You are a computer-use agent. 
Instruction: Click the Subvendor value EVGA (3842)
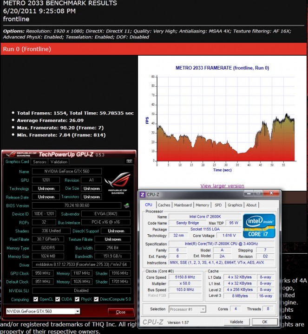coord(106,214)
